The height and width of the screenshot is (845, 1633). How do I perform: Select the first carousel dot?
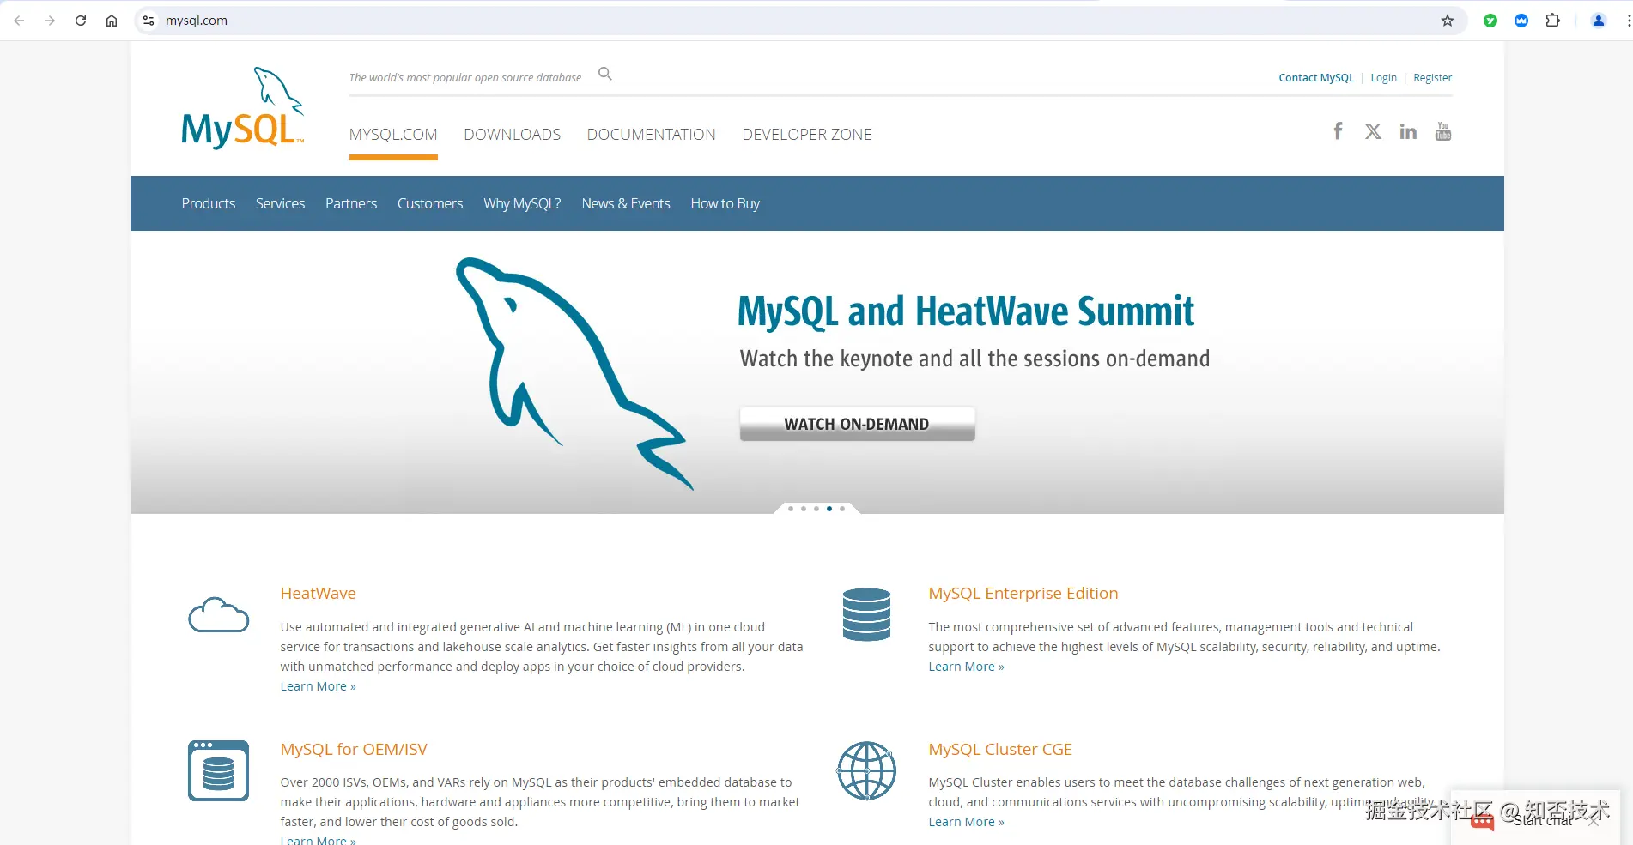click(791, 509)
